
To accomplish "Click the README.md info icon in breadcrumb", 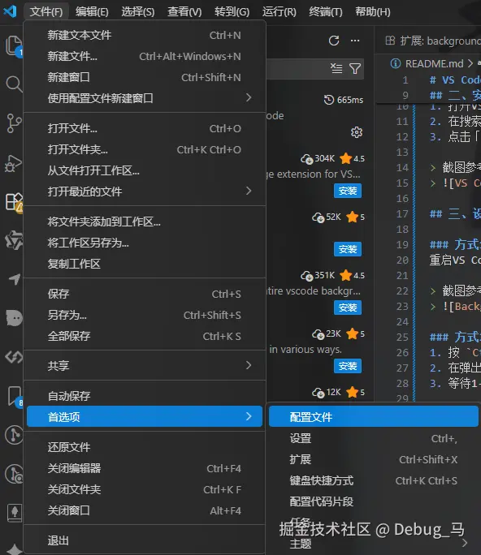I will (395, 63).
